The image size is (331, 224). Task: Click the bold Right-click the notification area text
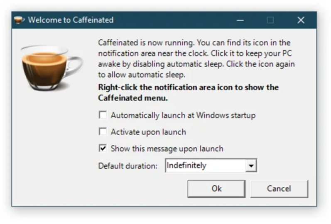pyautogui.click(x=188, y=93)
